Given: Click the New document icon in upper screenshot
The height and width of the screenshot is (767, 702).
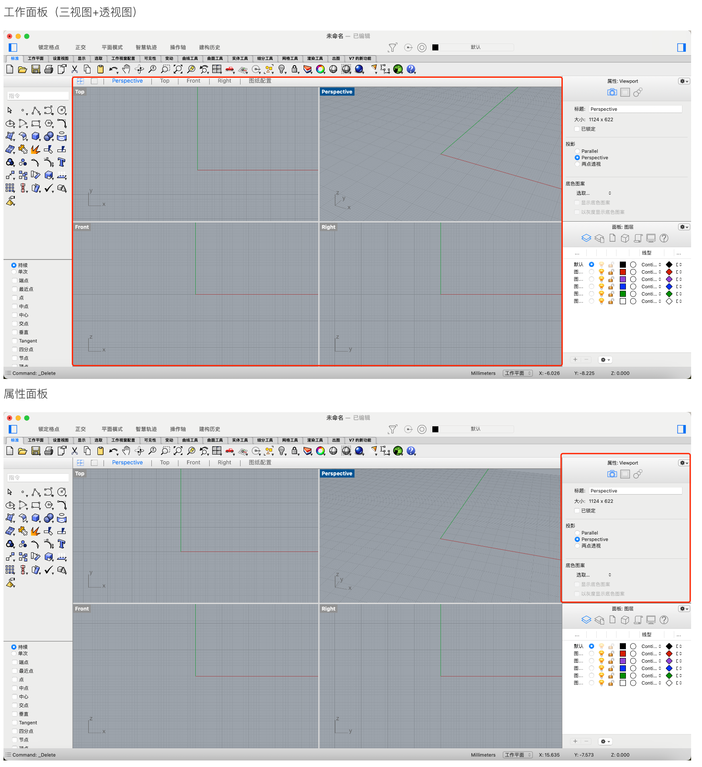Looking at the screenshot, I should click(x=10, y=69).
